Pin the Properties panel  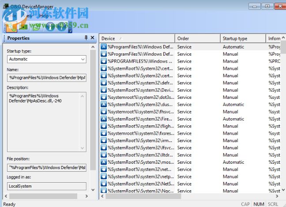[86, 38]
